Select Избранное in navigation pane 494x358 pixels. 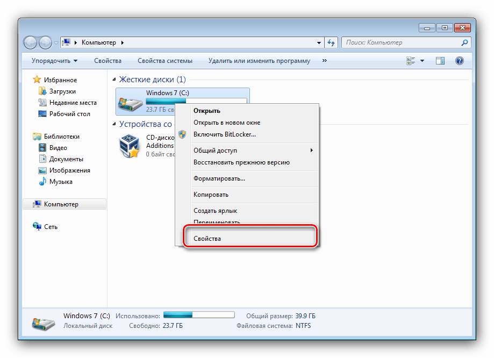pos(61,80)
